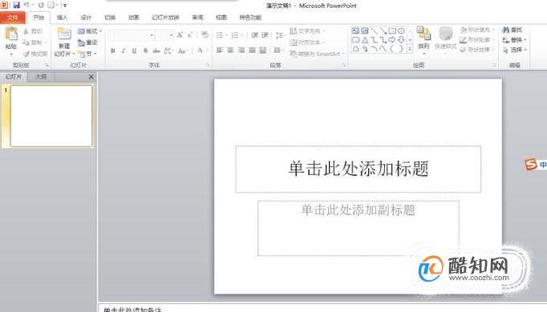Switch to the Transitions (切换) ribbon tab
547x312 pixels.
pos(110,18)
